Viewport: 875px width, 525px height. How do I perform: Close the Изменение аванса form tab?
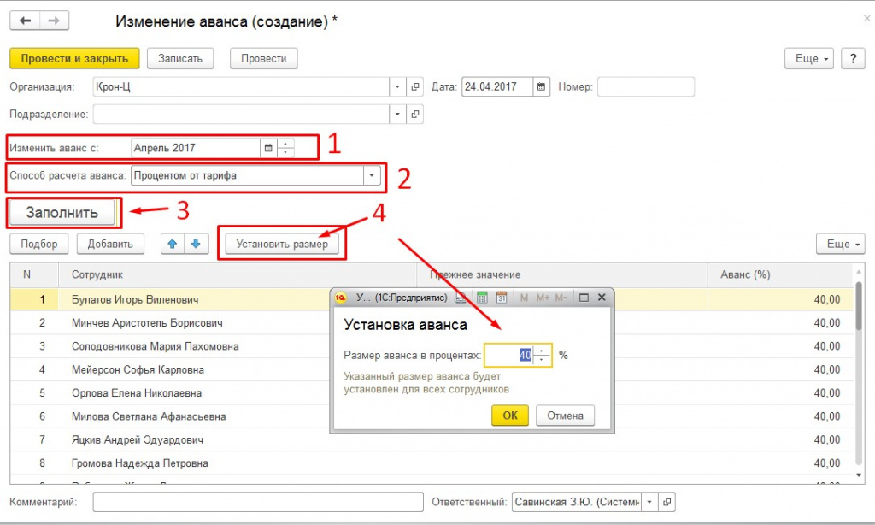coord(866,18)
